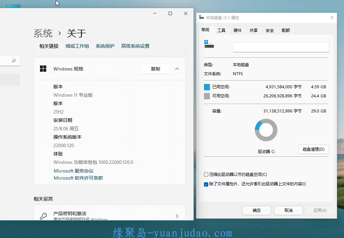Enable 压缩此驱动器以节约磁盘空间 checkbox
Screen dimensions: 344x238
pyautogui.click(x=206, y=175)
